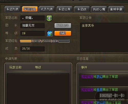The height and width of the screenshot is (104, 128).
Task: Click 司空俊民 link in first log entry
Action: coord(87,77)
